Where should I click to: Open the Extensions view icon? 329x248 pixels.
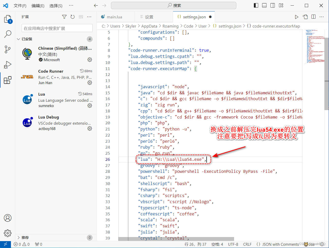(8, 80)
